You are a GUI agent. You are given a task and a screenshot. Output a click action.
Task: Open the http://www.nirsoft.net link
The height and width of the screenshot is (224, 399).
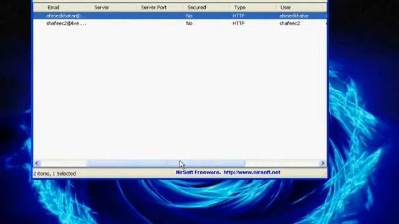tap(252, 172)
